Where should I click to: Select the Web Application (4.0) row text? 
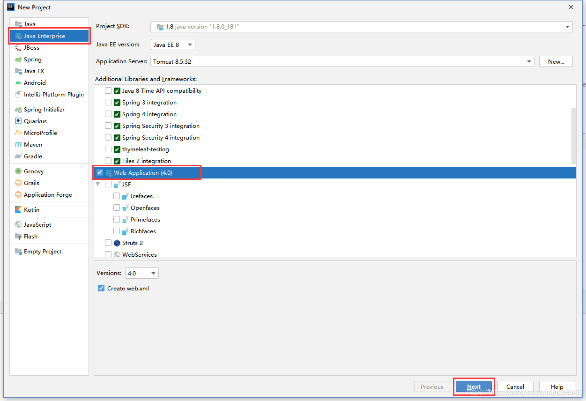(143, 173)
